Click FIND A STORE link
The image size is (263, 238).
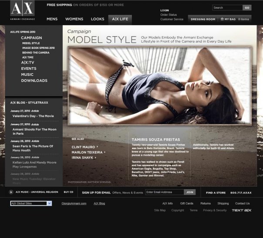[216, 193]
